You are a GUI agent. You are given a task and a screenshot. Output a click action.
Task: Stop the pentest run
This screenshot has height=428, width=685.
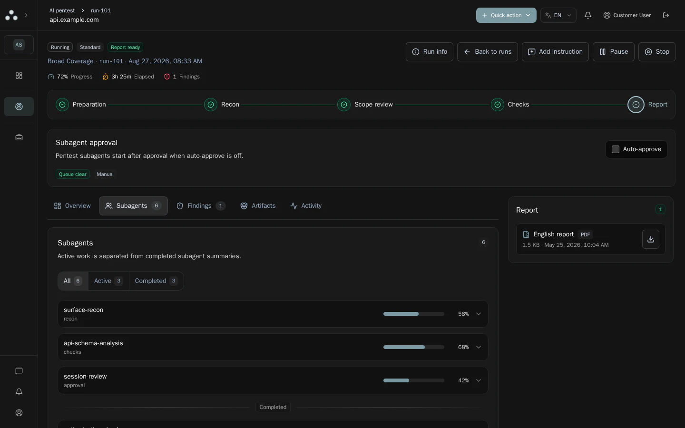point(657,52)
